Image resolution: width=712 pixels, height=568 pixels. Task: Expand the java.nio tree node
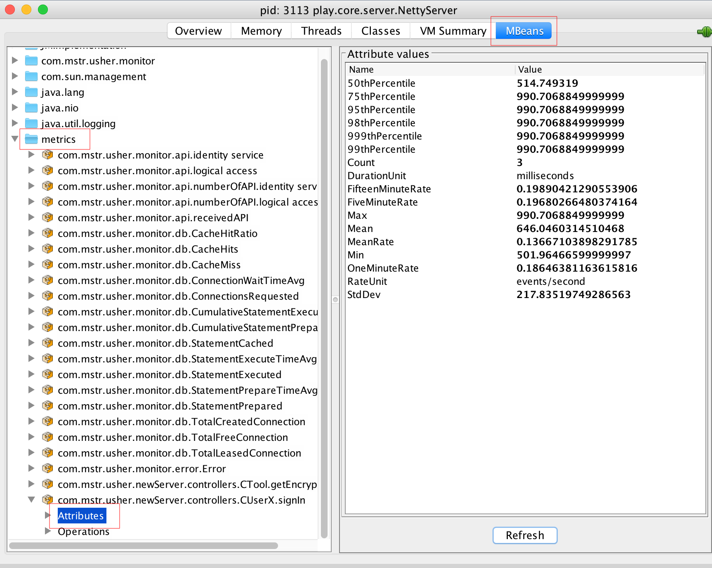(15, 108)
